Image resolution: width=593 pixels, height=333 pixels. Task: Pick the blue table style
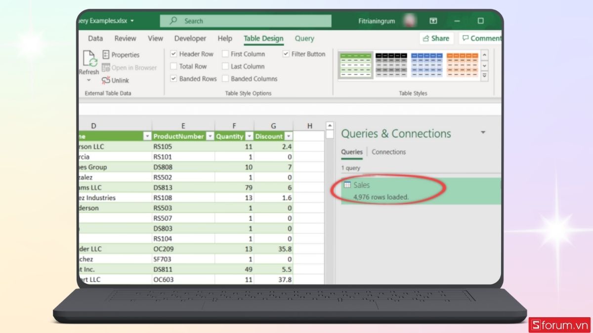pos(426,65)
